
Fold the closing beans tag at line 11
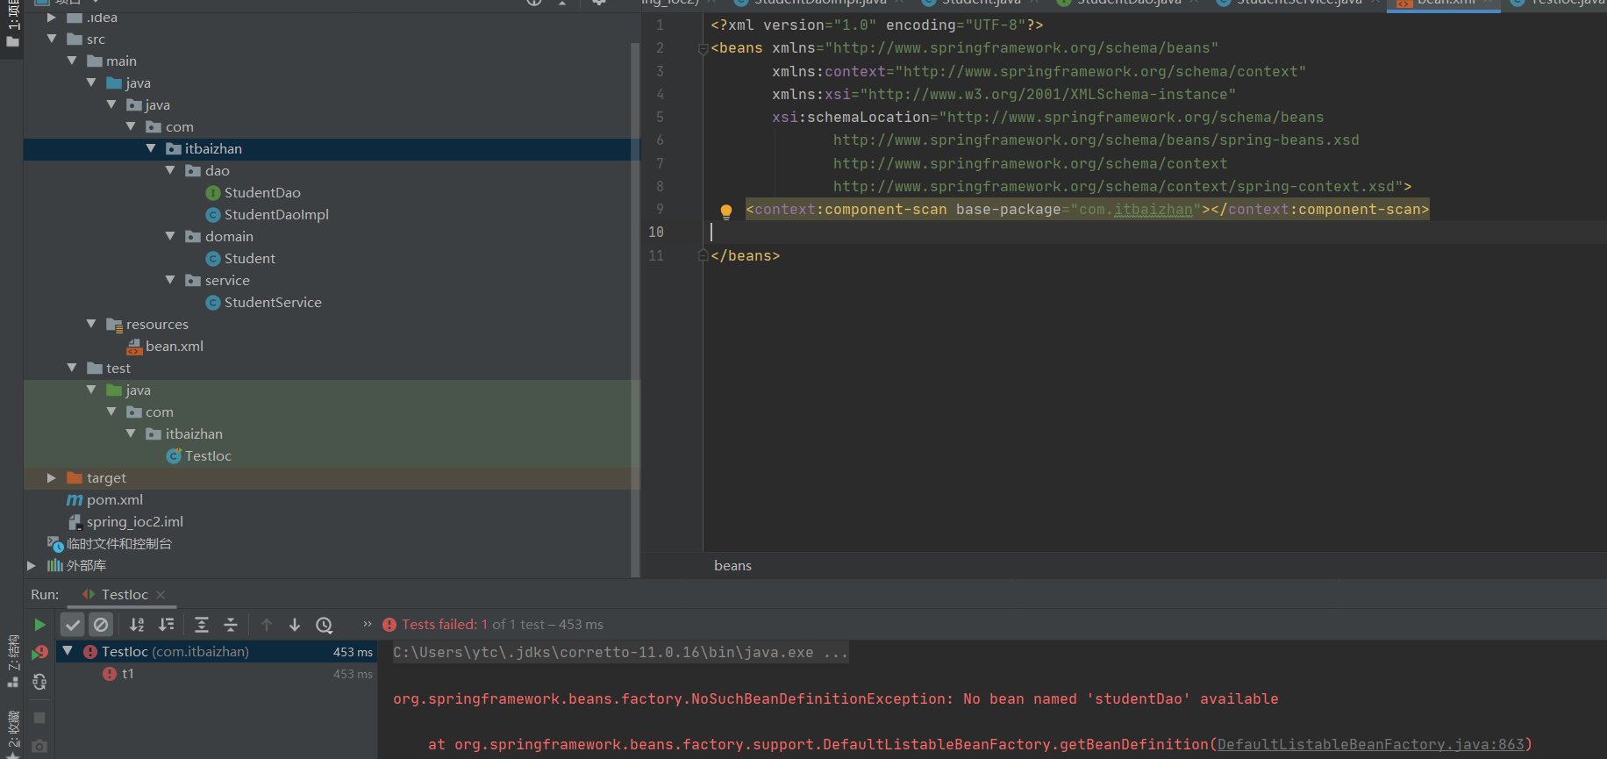coord(703,255)
